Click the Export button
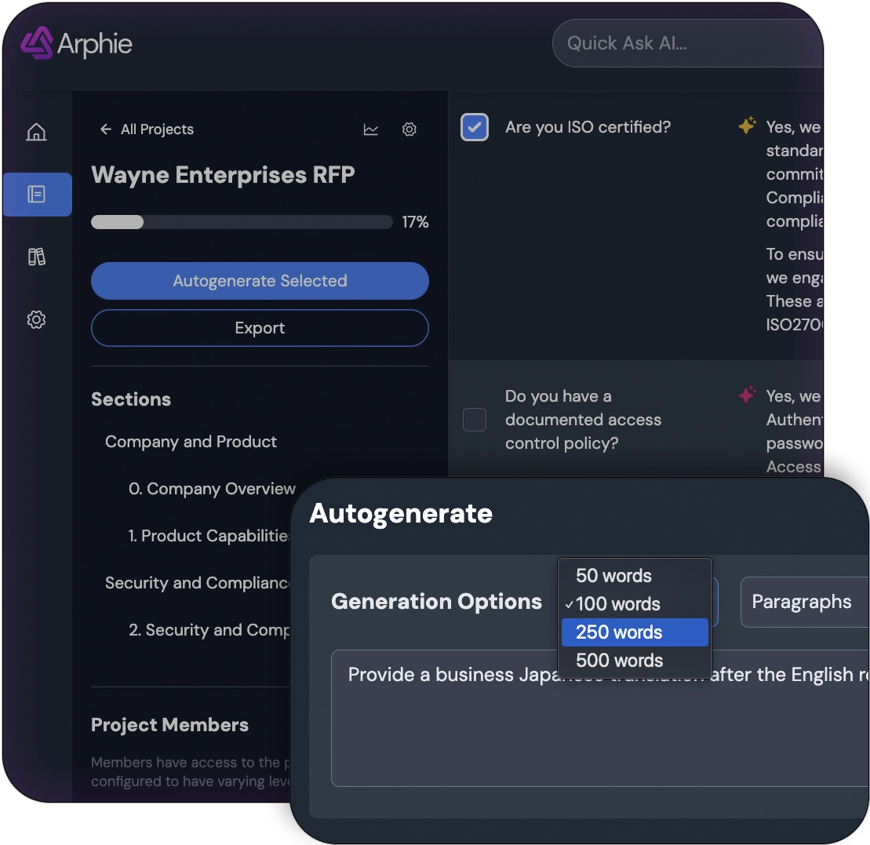The width and height of the screenshot is (870, 845). tap(260, 328)
